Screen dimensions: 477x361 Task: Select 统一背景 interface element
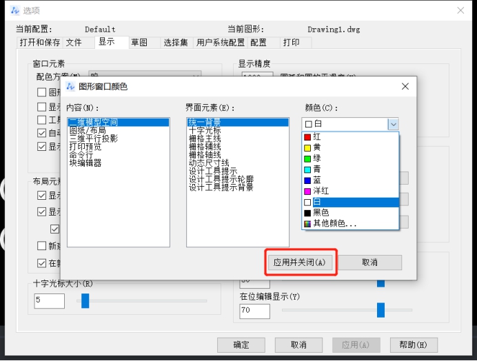(x=238, y=122)
